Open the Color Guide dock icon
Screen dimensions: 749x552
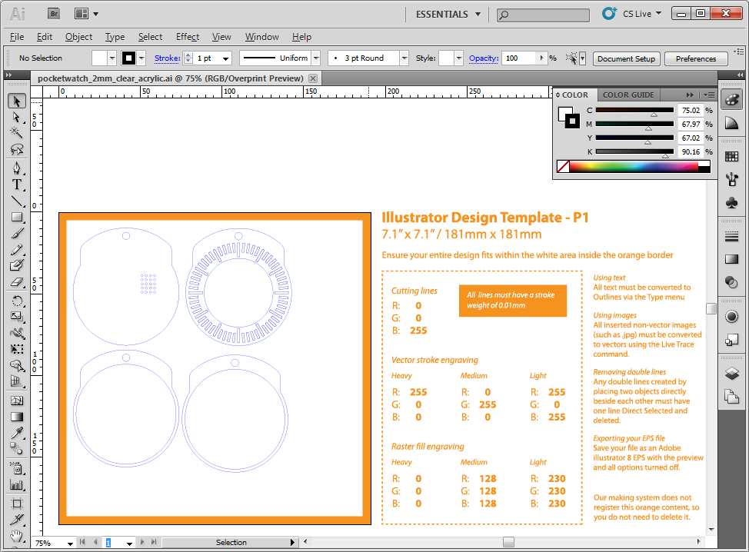click(x=731, y=123)
